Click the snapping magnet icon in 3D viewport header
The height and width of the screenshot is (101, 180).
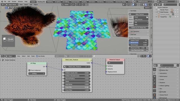coord(77,4)
